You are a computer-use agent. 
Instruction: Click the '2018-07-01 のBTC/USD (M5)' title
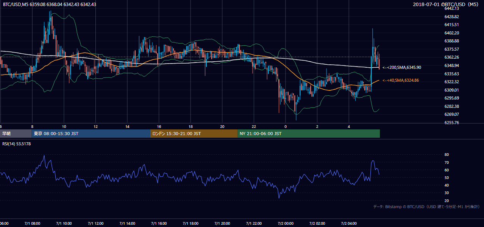pos(446,5)
